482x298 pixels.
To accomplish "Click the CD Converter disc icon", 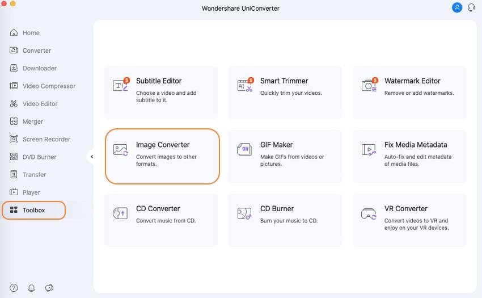I will (120, 213).
